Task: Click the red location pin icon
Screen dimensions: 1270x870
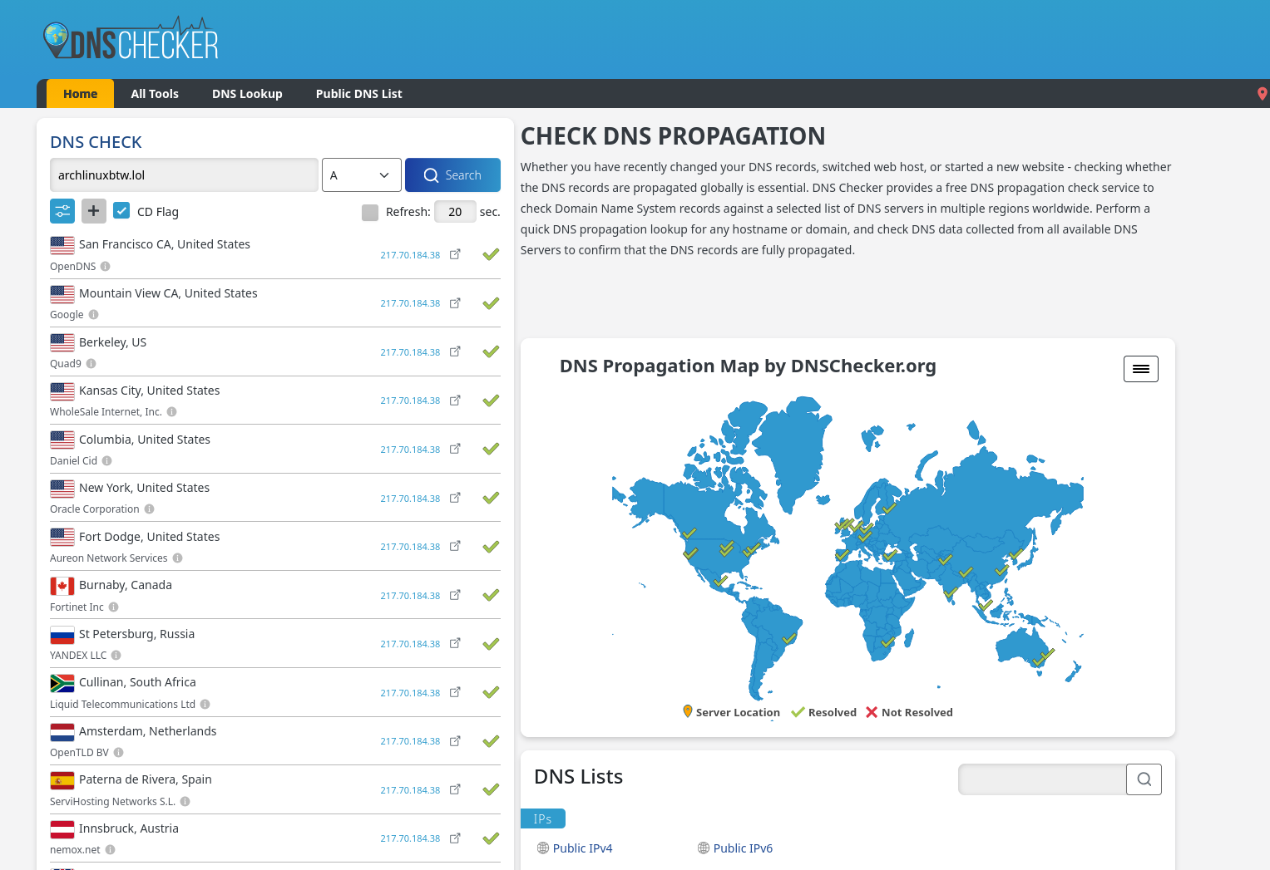Action: [1262, 94]
